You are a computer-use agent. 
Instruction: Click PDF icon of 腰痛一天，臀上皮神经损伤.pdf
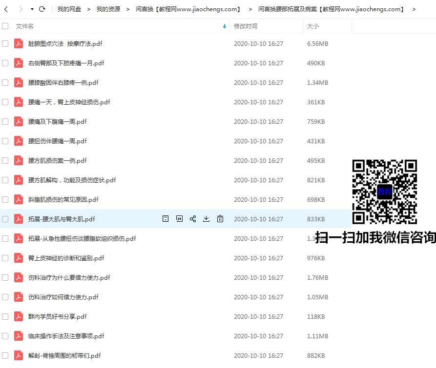click(19, 102)
